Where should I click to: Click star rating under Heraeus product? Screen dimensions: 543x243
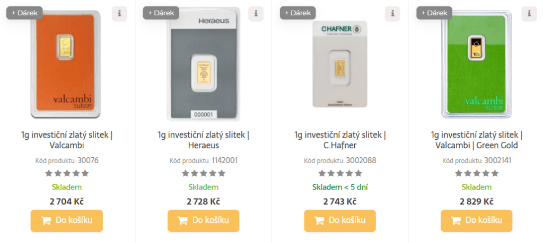203,173
